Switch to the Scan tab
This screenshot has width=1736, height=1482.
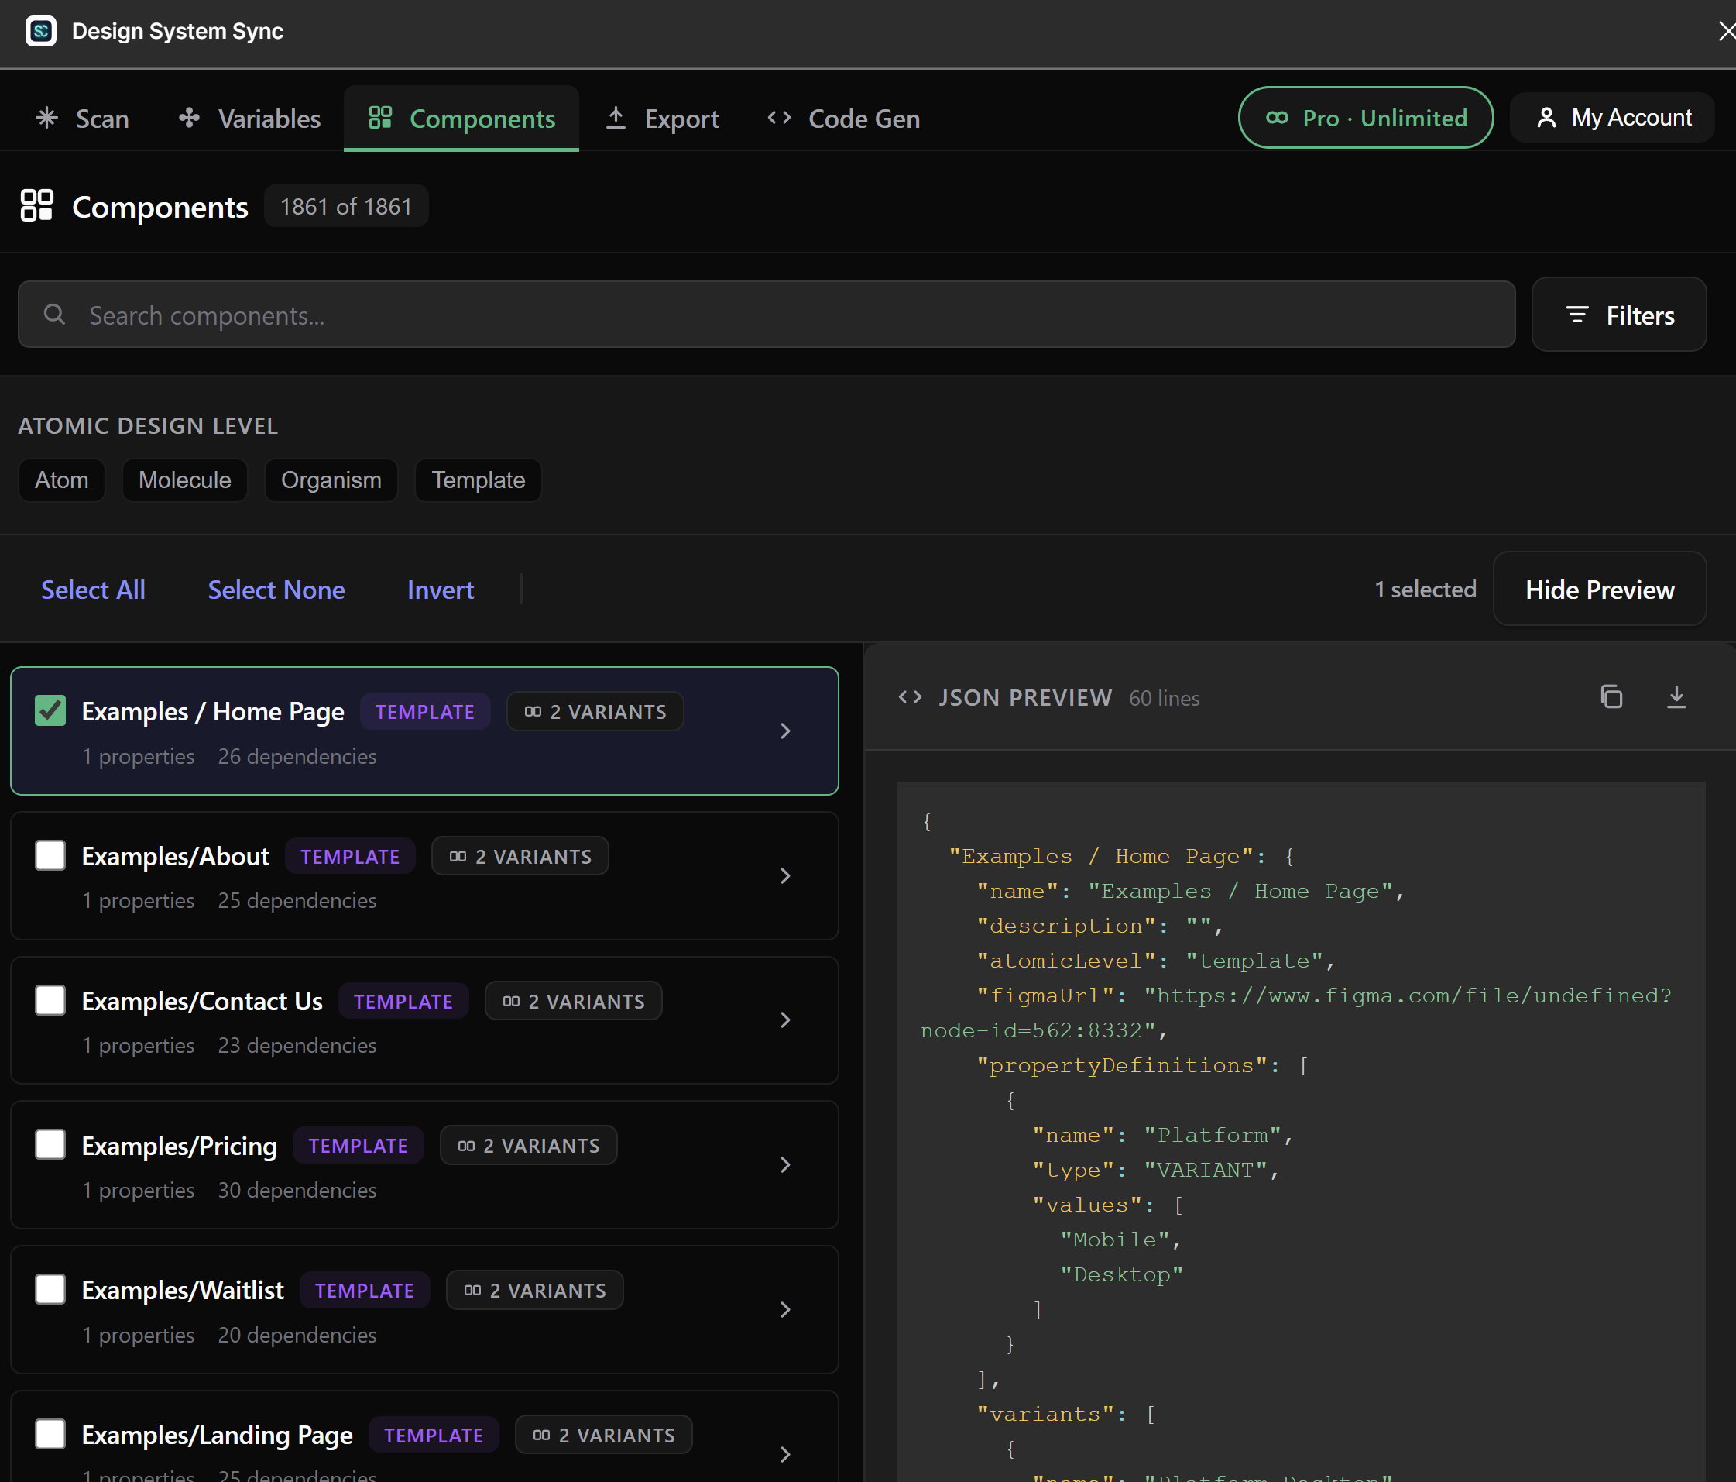(x=82, y=119)
